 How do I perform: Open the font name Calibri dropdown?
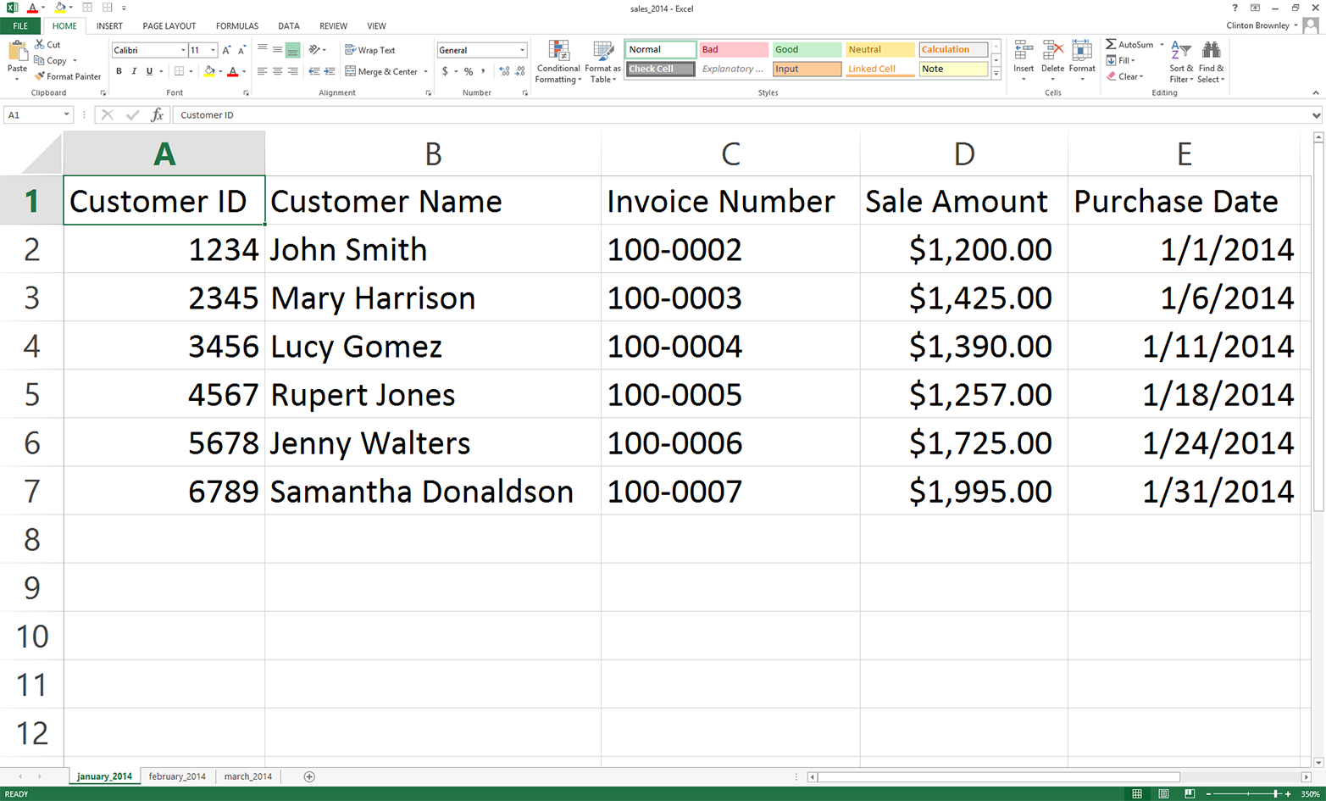183,50
